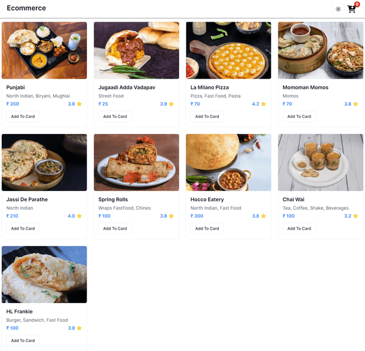Click the star icon on La Milano Pizza

pyautogui.click(x=263, y=104)
